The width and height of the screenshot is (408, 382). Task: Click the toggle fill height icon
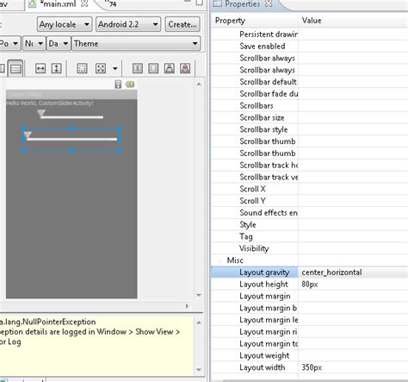(x=56, y=68)
